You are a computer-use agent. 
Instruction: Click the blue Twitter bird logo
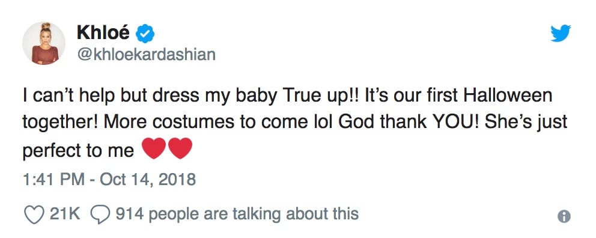(561, 33)
